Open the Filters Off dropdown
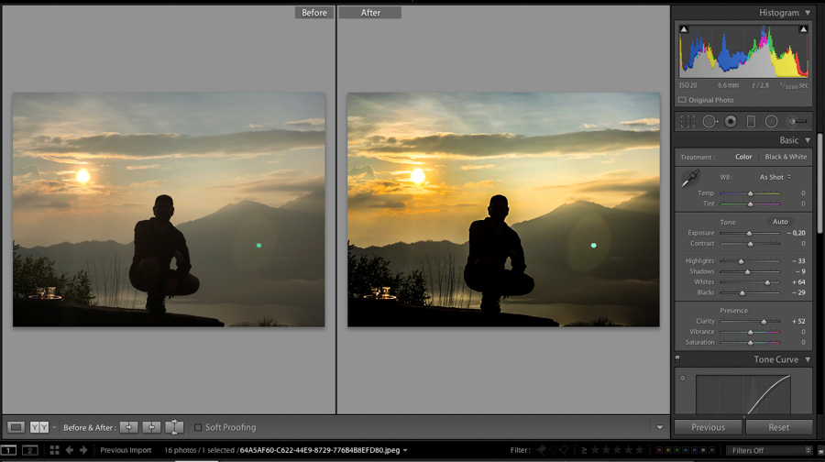Viewport: 825px width, 462px height. click(770, 450)
